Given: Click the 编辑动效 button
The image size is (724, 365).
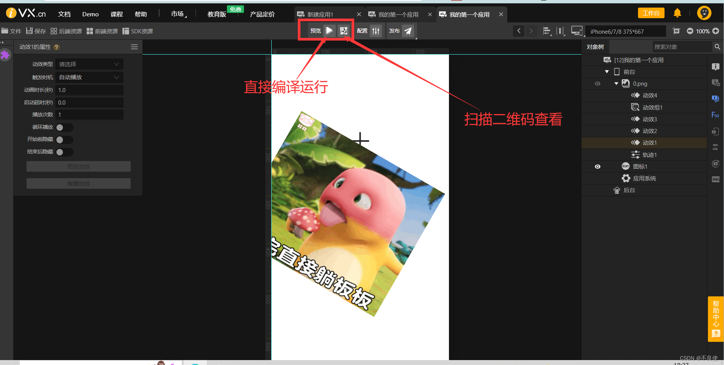Looking at the screenshot, I should (x=78, y=183).
